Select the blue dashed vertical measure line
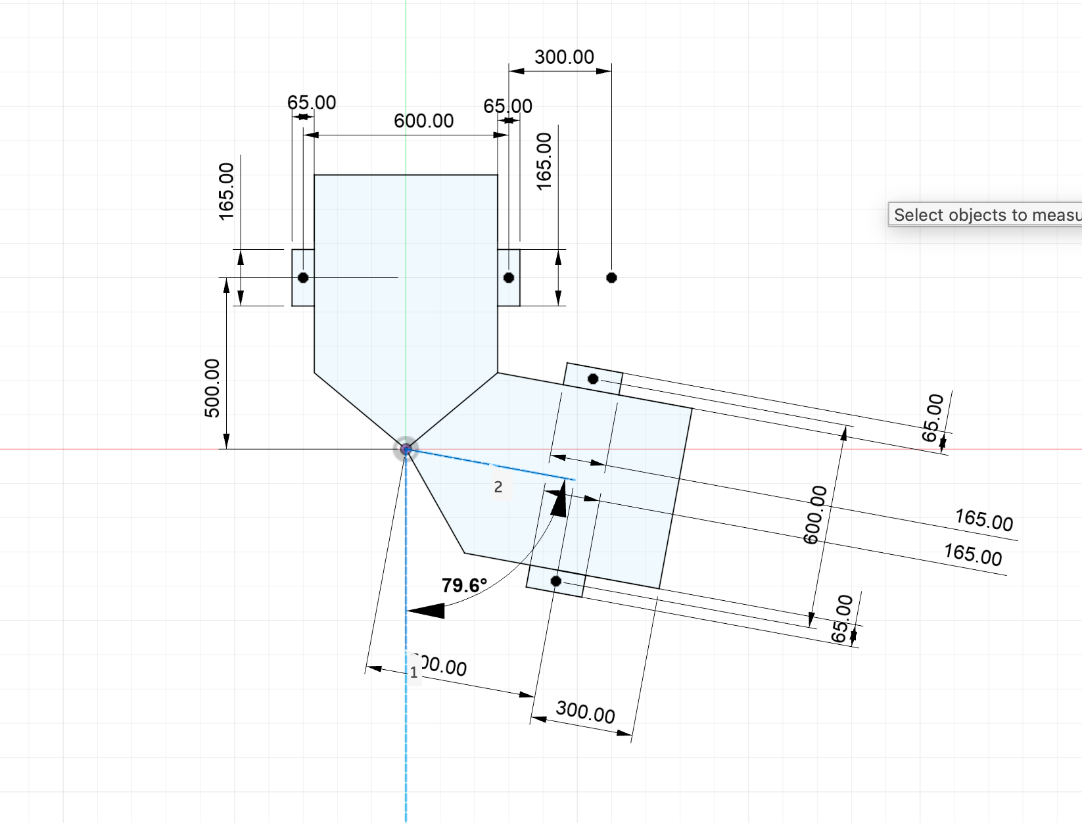The height and width of the screenshot is (823, 1082). pos(406,636)
